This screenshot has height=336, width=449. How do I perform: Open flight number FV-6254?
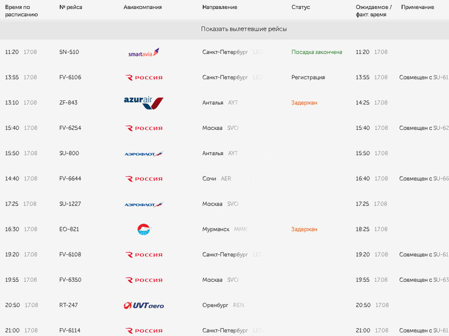pyautogui.click(x=70, y=128)
